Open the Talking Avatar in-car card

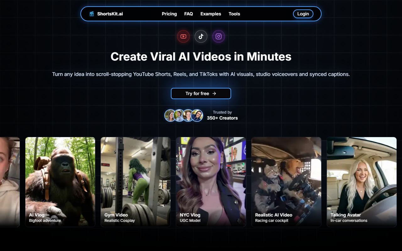pos(362,182)
